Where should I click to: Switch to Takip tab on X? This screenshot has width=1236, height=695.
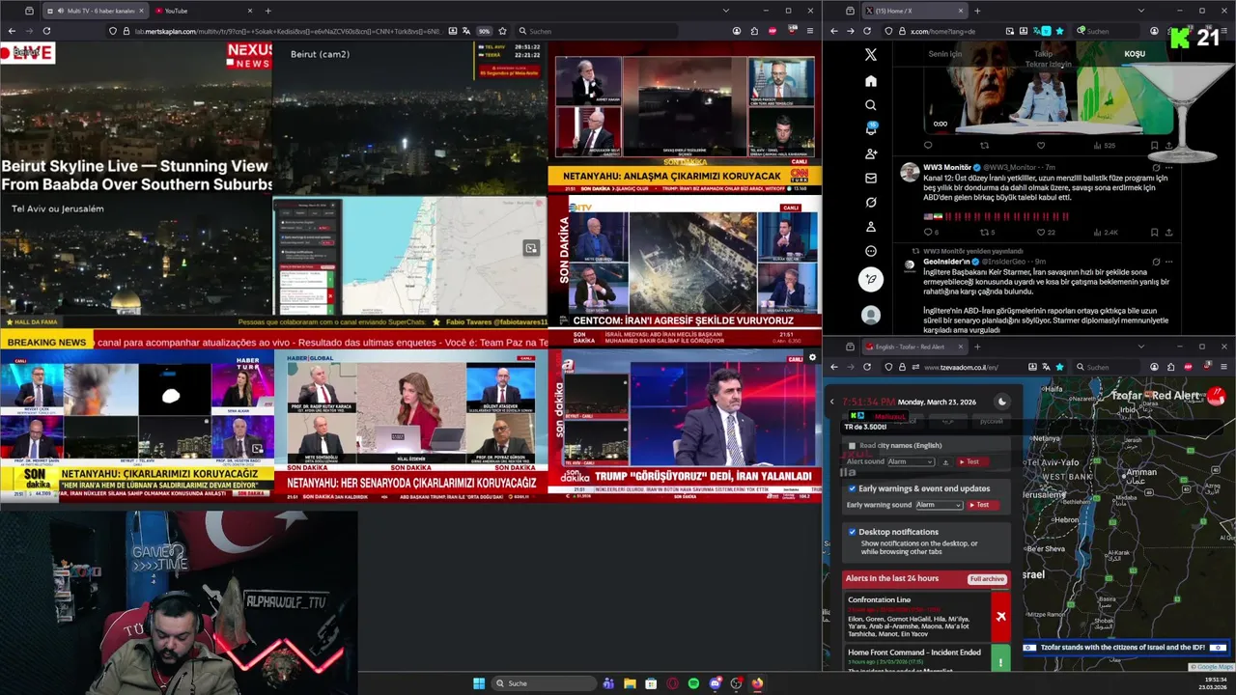1044,55
